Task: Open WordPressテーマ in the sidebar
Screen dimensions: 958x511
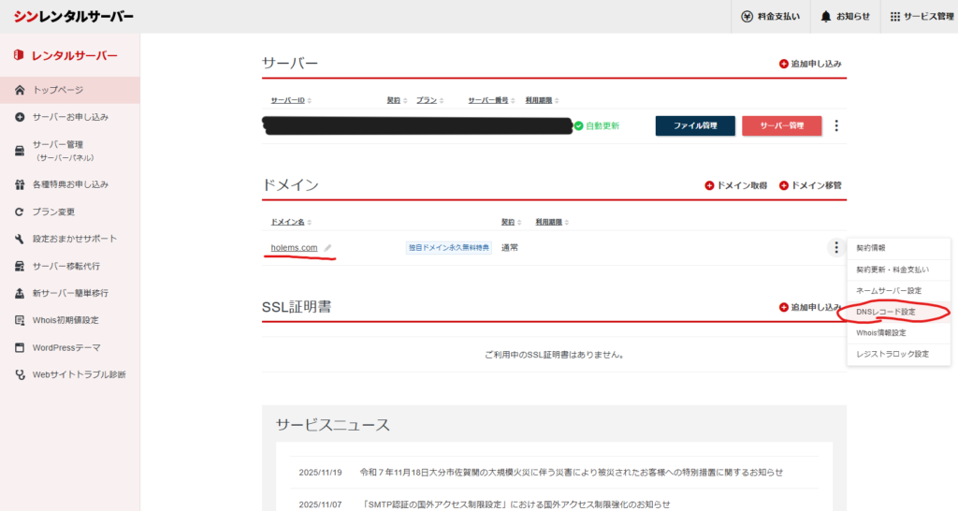Action: pos(66,347)
